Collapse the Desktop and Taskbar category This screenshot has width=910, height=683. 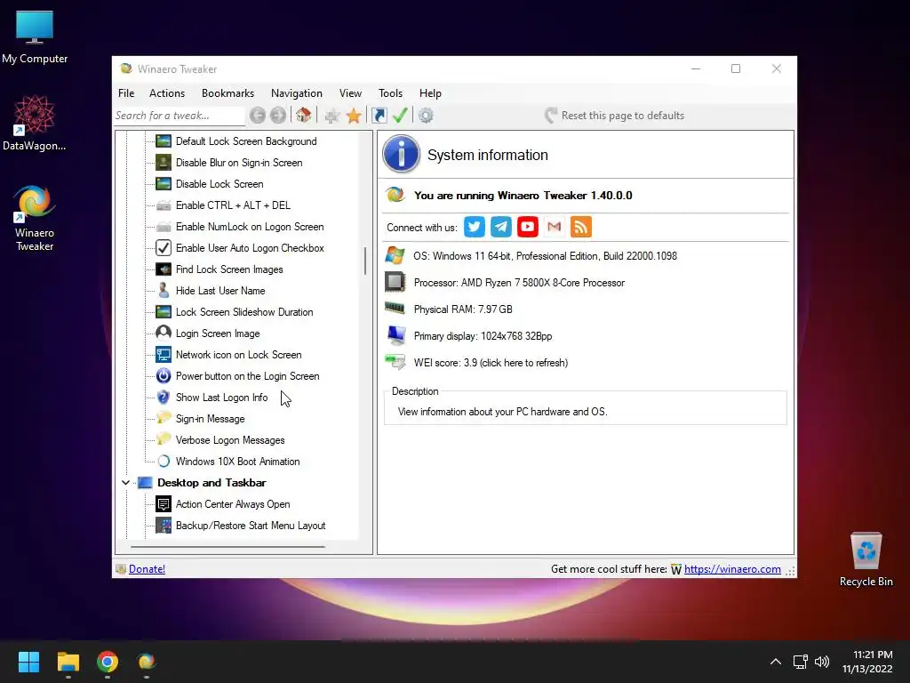[125, 483]
